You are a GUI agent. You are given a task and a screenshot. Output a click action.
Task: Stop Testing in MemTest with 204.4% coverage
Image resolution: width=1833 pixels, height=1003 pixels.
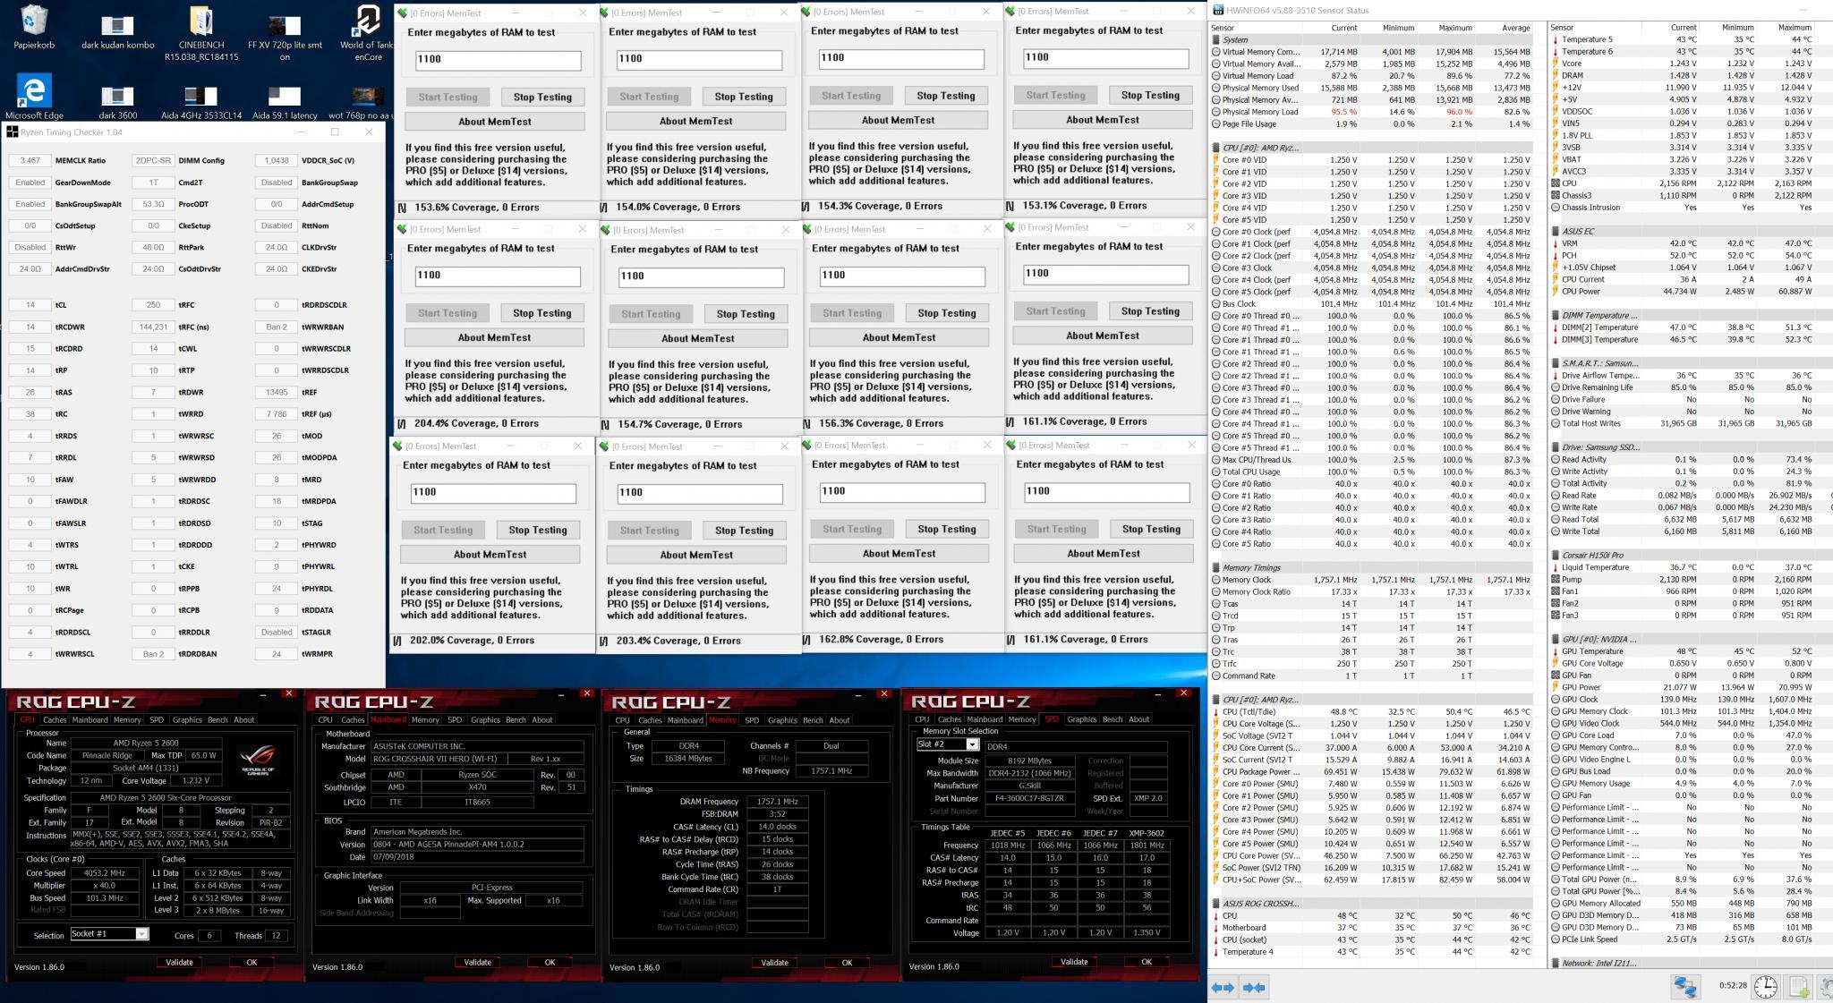click(x=541, y=313)
